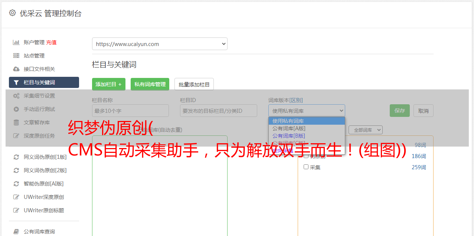Open the https://www.ucaiyun.com site dropdown
This screenshot has width=474, height=236.
coord(160,44)
